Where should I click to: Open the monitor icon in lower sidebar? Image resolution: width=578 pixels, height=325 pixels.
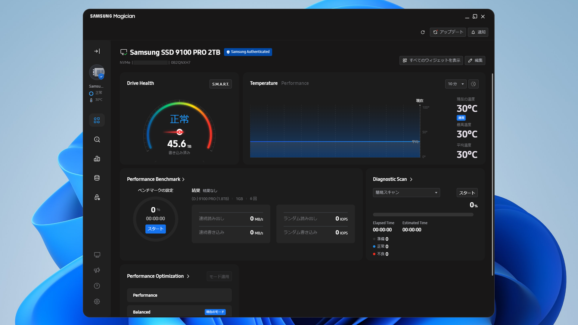(x=97, y=255)
